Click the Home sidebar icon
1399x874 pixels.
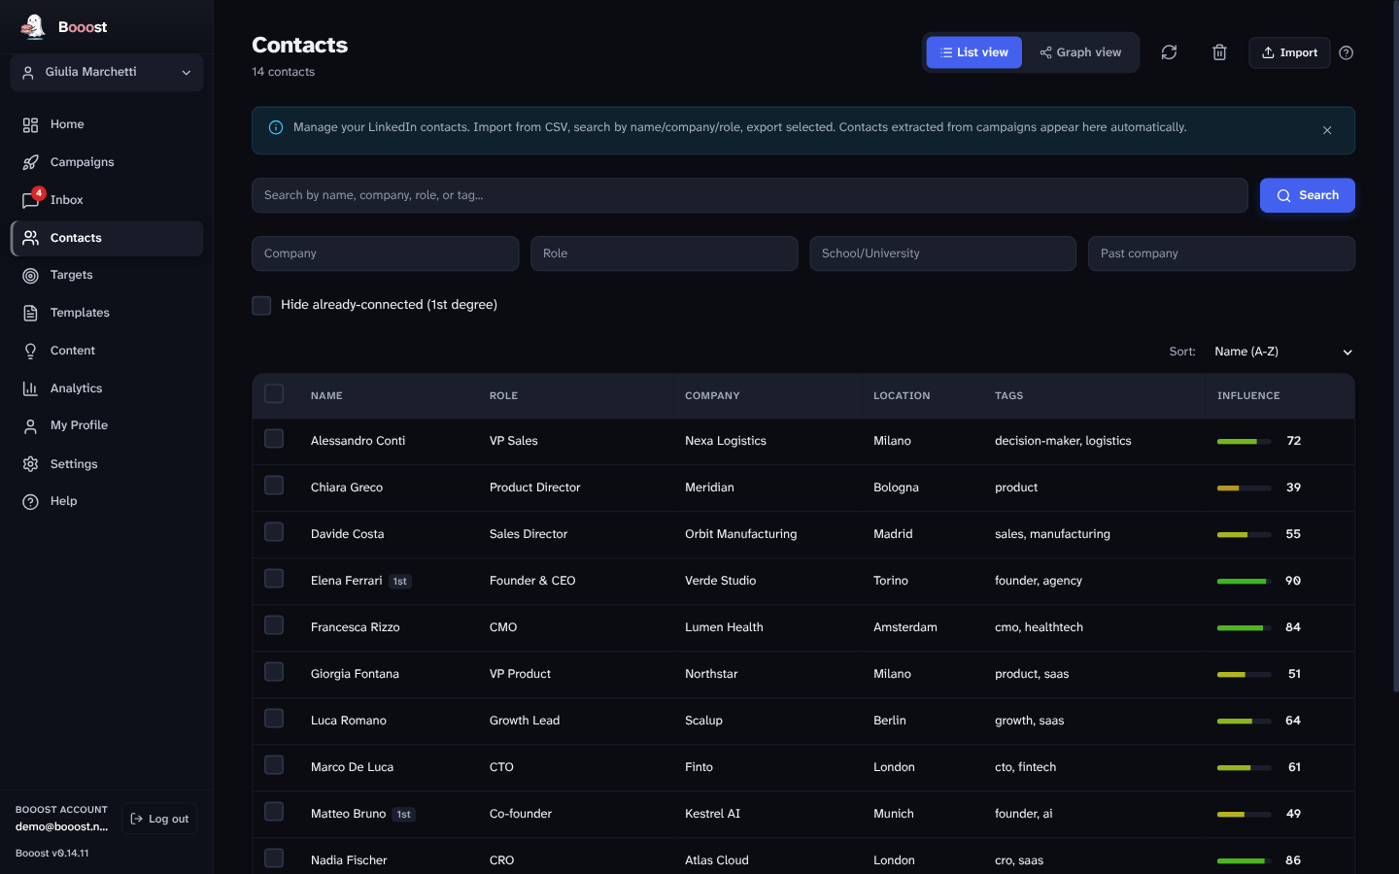click(x=30, y=124)
